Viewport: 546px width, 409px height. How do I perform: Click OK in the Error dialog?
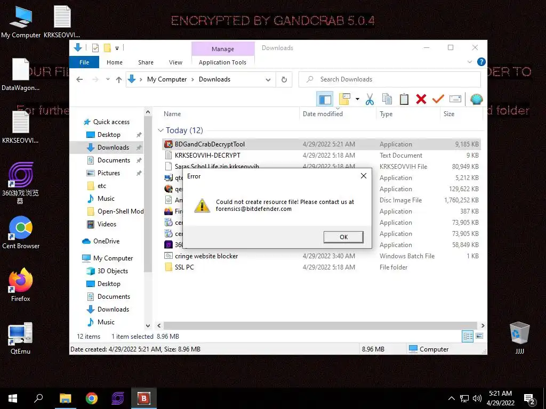(343, 237)
